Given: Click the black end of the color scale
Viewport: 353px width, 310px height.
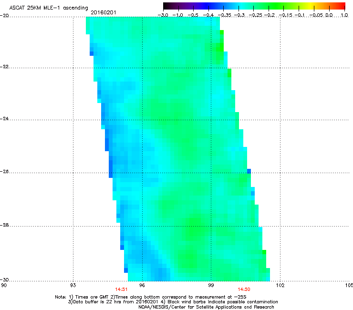Looking at the screenshot, I should pos(166,6).
